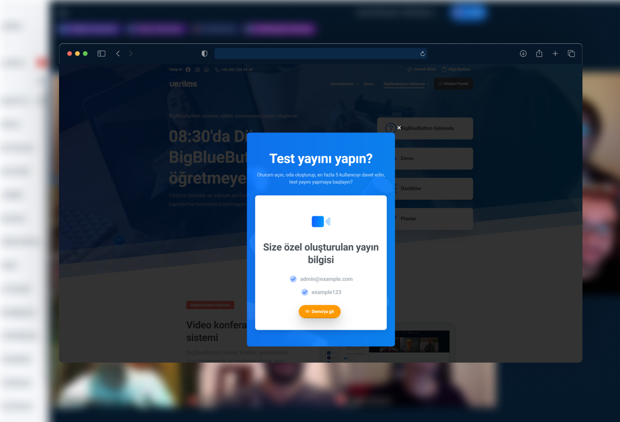This screenshot has width=620, height=422.
Task: Open the Safari share menu
Action: pyautogui.click(x=539, y=53)
